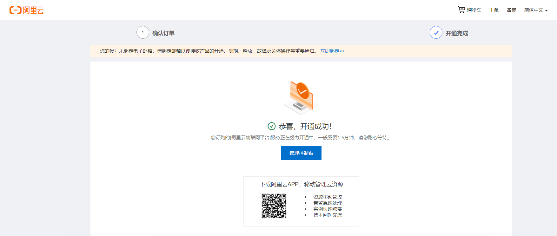Select the 资源移动管控 list item
Viewport: 557px width, 236px height.
pyautogui.click(x=328, y=197)
